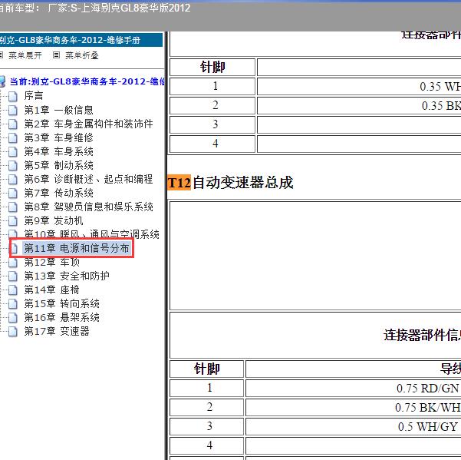
Task: Click the 菜单折叠 collapse icon
Action: [56, 55]
